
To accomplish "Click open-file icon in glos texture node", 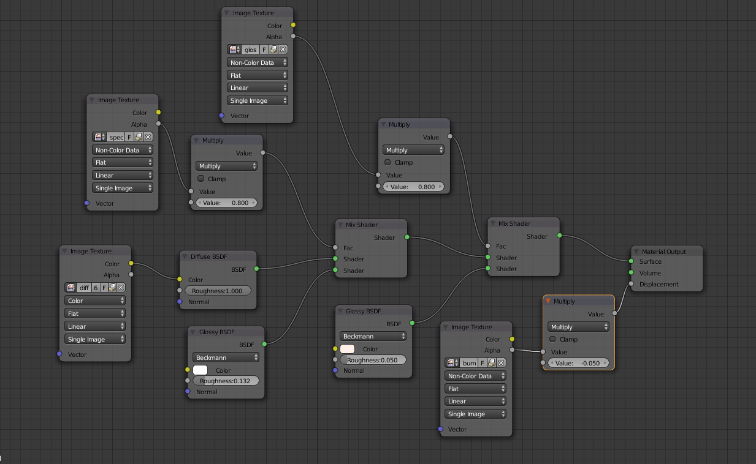I will click(x=273, y=50).
